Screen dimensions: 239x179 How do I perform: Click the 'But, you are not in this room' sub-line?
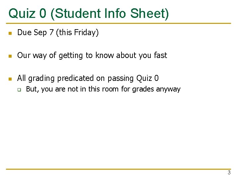coord(103,89)
